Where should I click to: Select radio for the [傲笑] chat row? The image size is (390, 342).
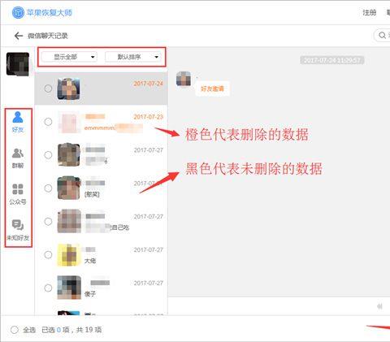[x=48, y=188]
